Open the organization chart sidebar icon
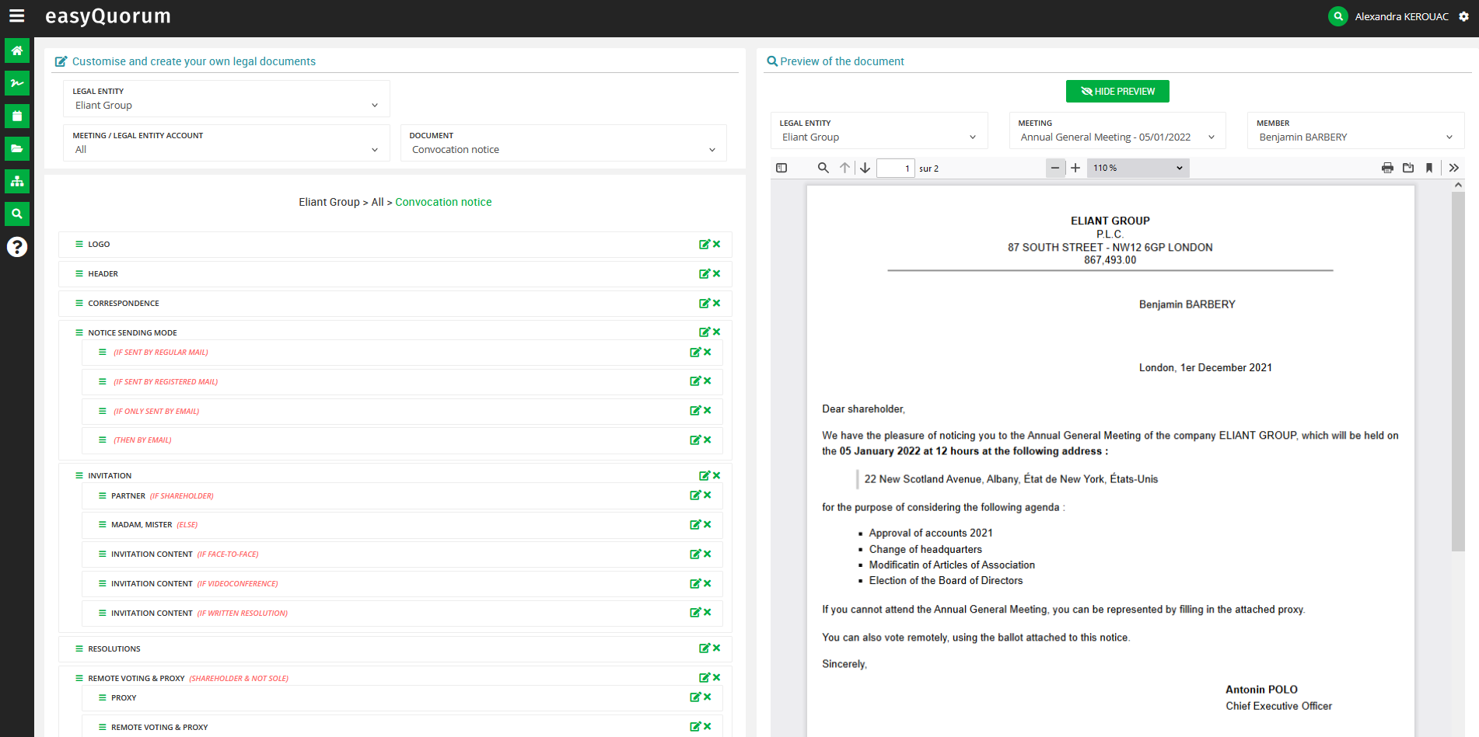Screen dimensions: 1479x737 [x=17, y=181]
